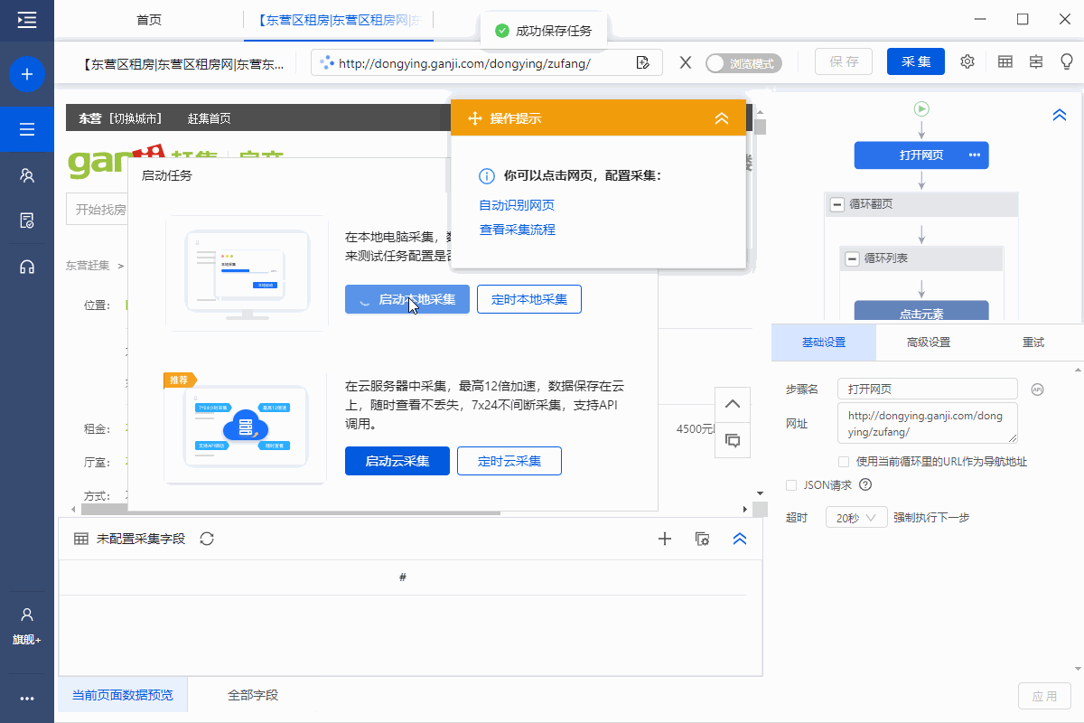Enable 使用当前循环里的URL作为导航地址 checkbox
This screenshot has height=723, width=1084.
click(844, 462)
